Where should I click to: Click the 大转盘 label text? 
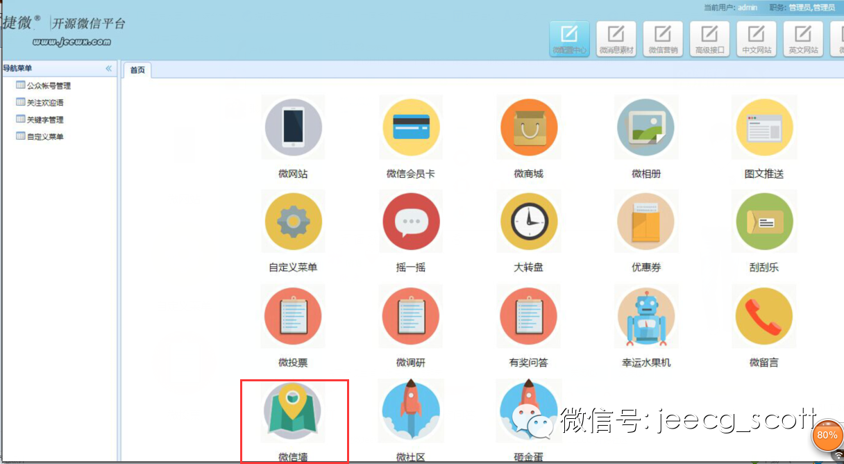[529, 267]
